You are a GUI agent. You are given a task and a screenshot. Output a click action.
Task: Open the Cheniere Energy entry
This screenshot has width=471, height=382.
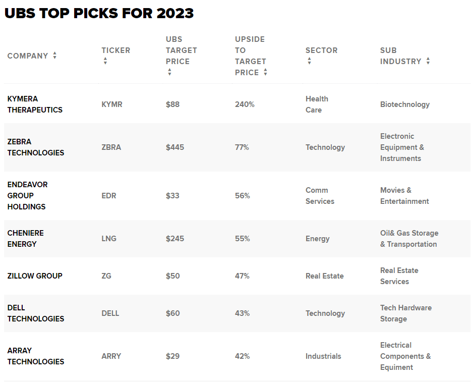click(x=26, y=239)
